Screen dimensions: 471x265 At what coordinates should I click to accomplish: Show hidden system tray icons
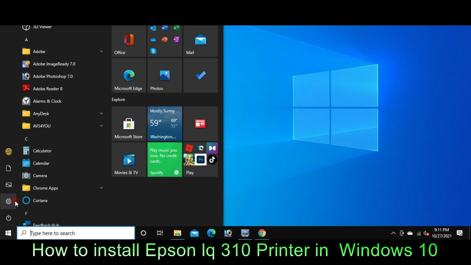[x=393, y=233]
